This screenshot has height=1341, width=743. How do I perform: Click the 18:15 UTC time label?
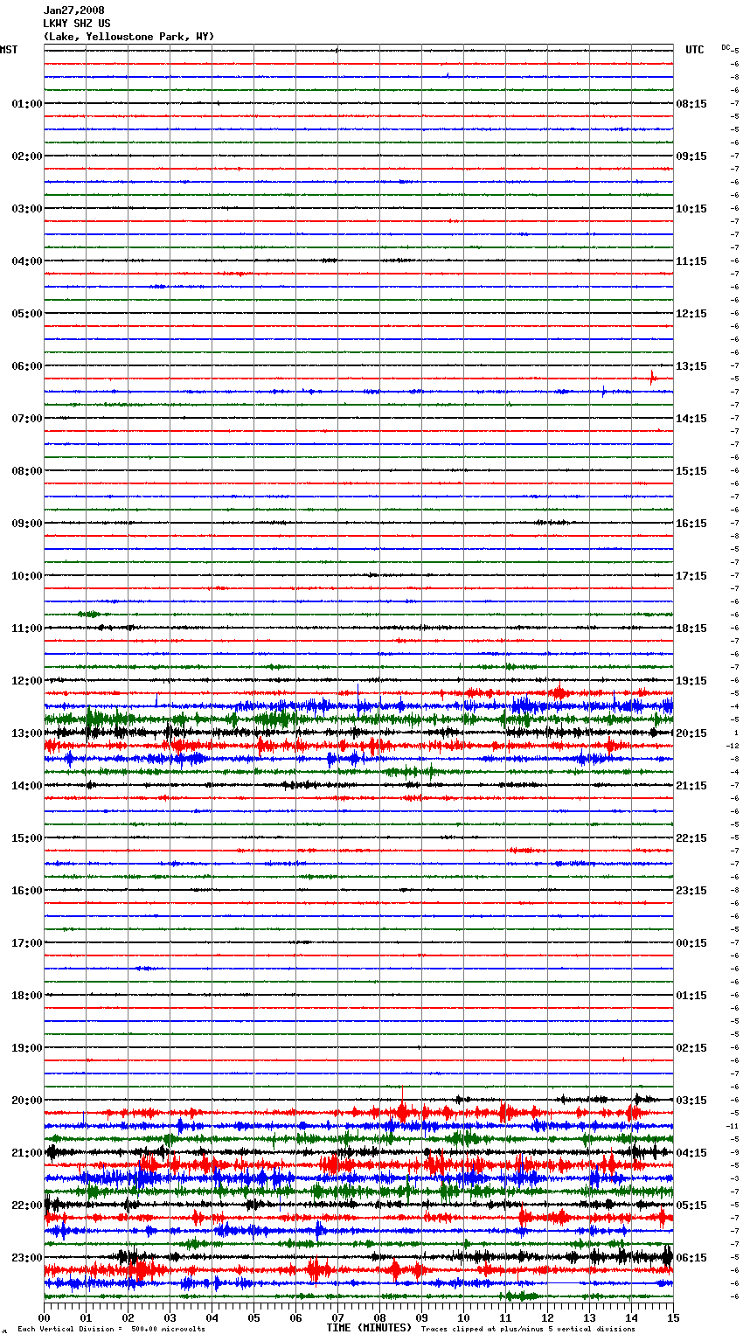click(691, 629)
